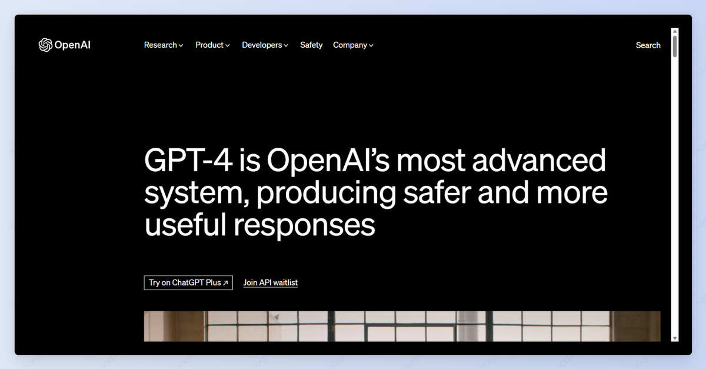Click the OpenAI spiral logo icon

(45, 44)
